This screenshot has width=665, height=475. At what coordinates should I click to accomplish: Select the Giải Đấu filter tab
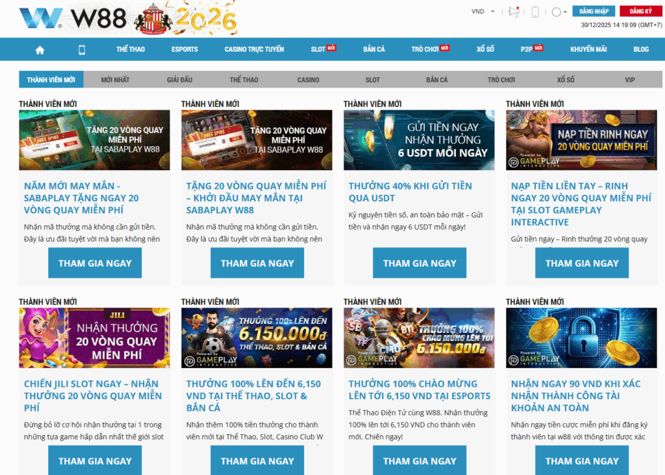pyautogui.click(x=179, y=80)
